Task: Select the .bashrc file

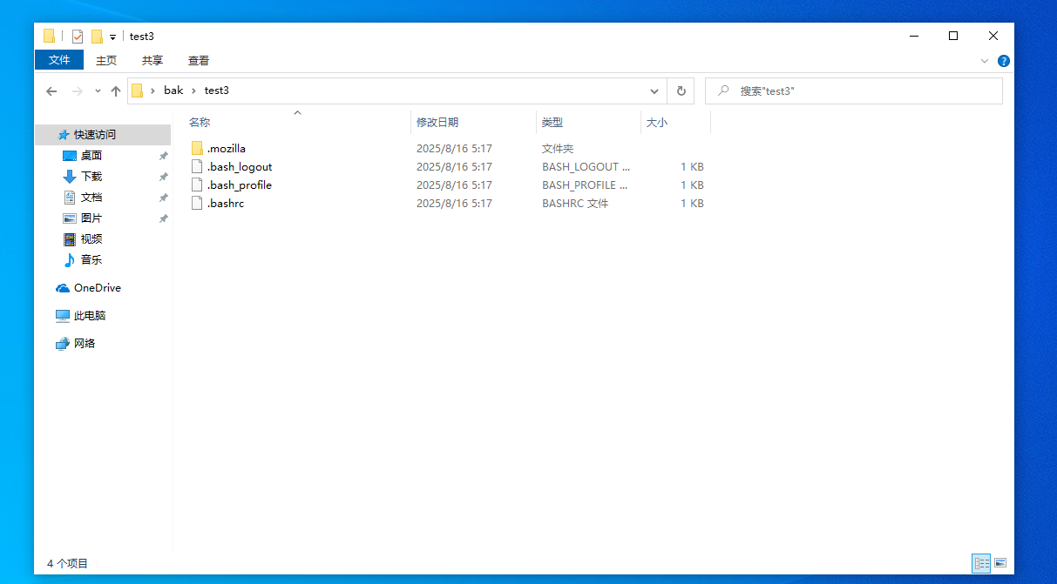Action: [226, 204]
